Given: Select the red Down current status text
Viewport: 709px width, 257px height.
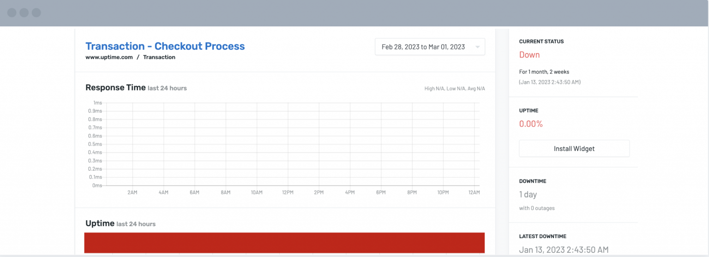Looking at the screenshot, I should coord(529,55).
